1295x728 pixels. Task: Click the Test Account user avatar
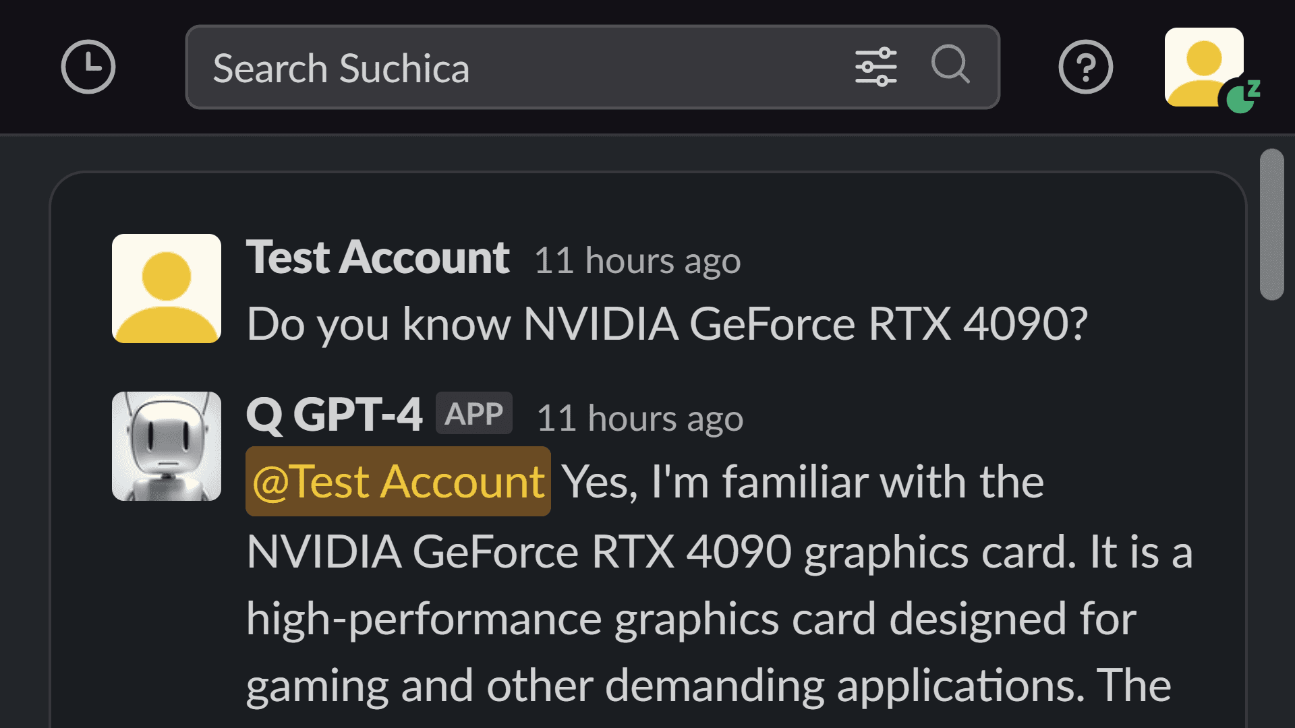165,288
